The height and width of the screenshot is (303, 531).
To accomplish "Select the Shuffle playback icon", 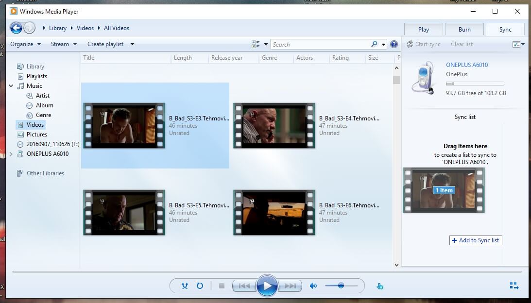I will coord(184,286).
